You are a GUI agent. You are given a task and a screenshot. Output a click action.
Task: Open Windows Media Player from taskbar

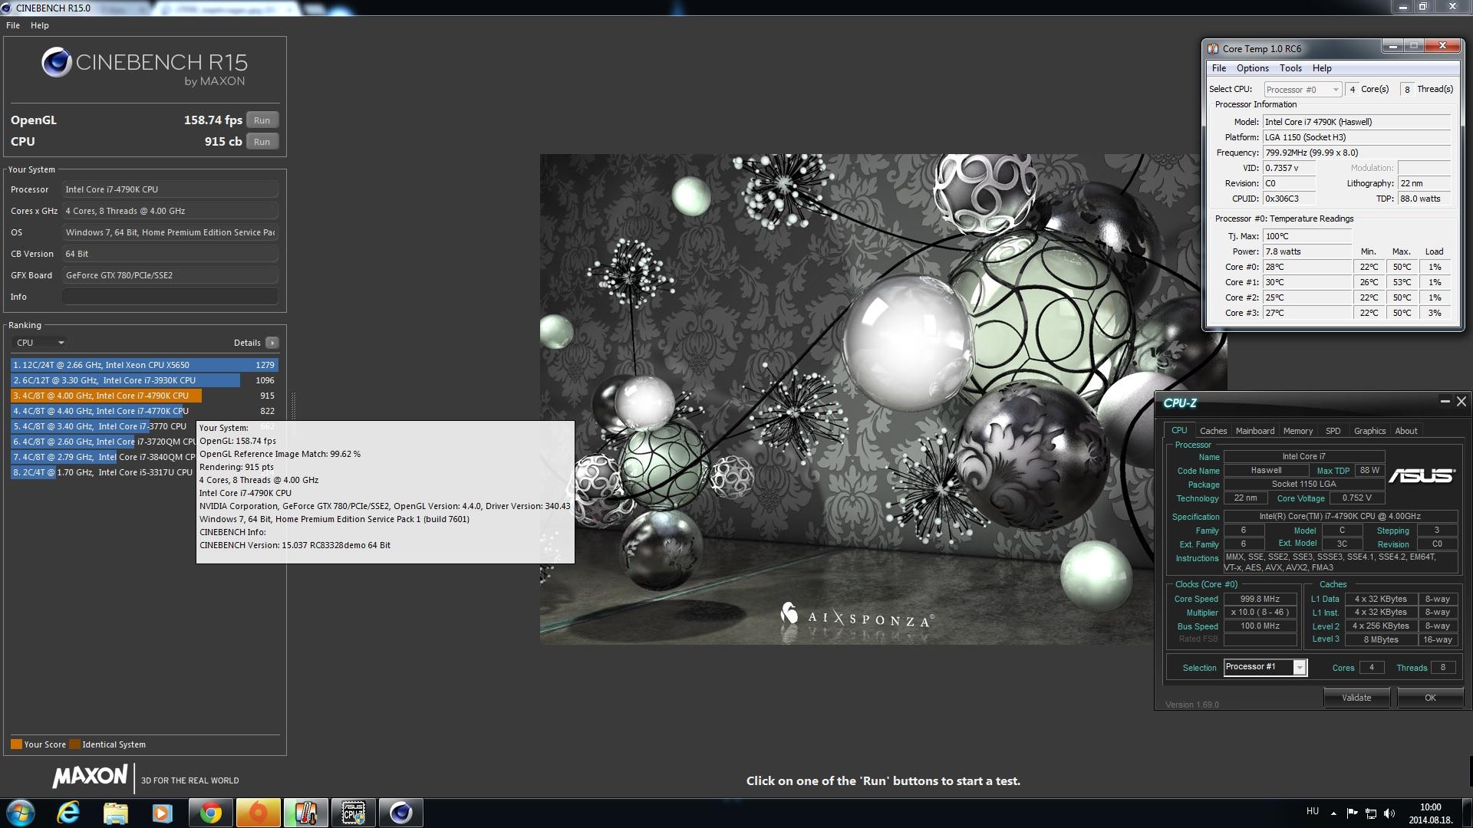pos(162,813)
